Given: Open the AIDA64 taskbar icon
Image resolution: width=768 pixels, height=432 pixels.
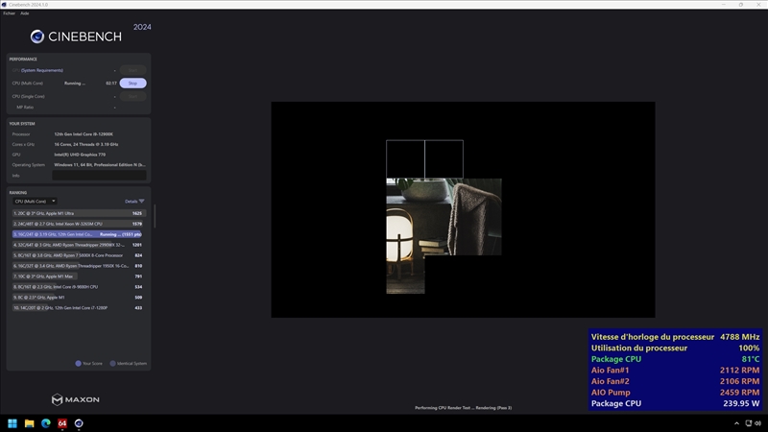Looking at the screenshot, I should pyautogui.click(x=62, y=423).
